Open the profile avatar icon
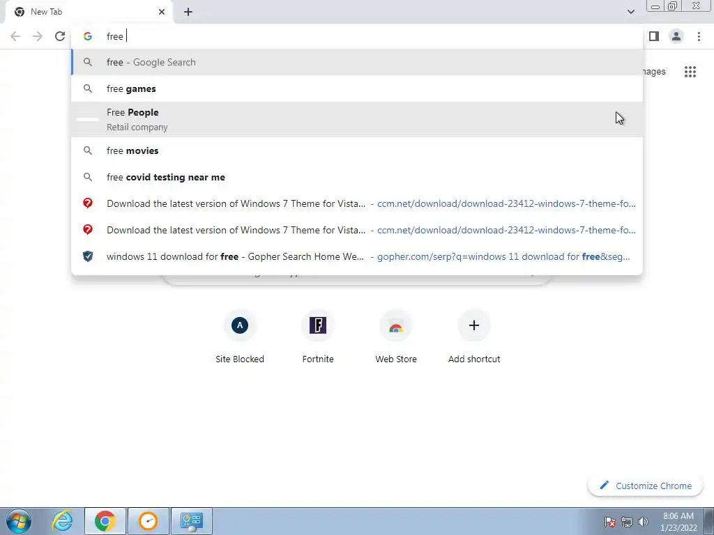Screen dimensions: 714x535 676,36
